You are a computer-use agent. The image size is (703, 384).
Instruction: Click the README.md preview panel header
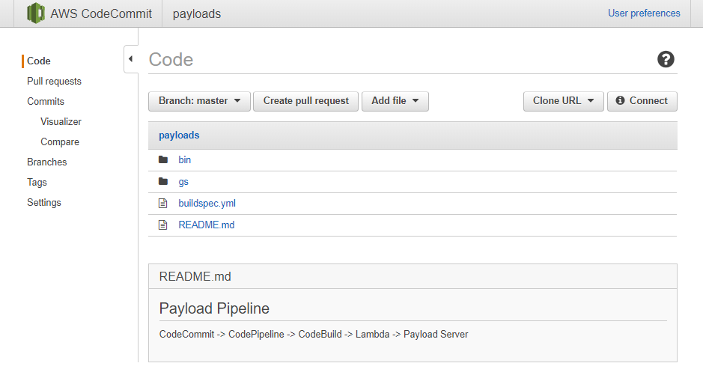coord(413,276)
